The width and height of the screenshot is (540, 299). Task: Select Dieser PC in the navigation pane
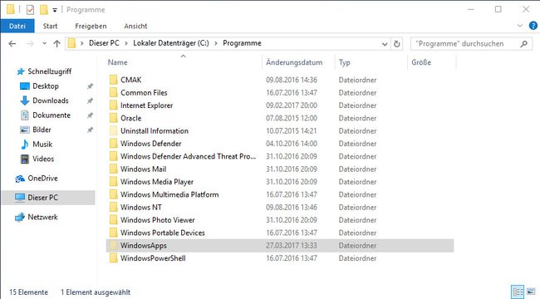pyautogui.click(x=48, y=198)
